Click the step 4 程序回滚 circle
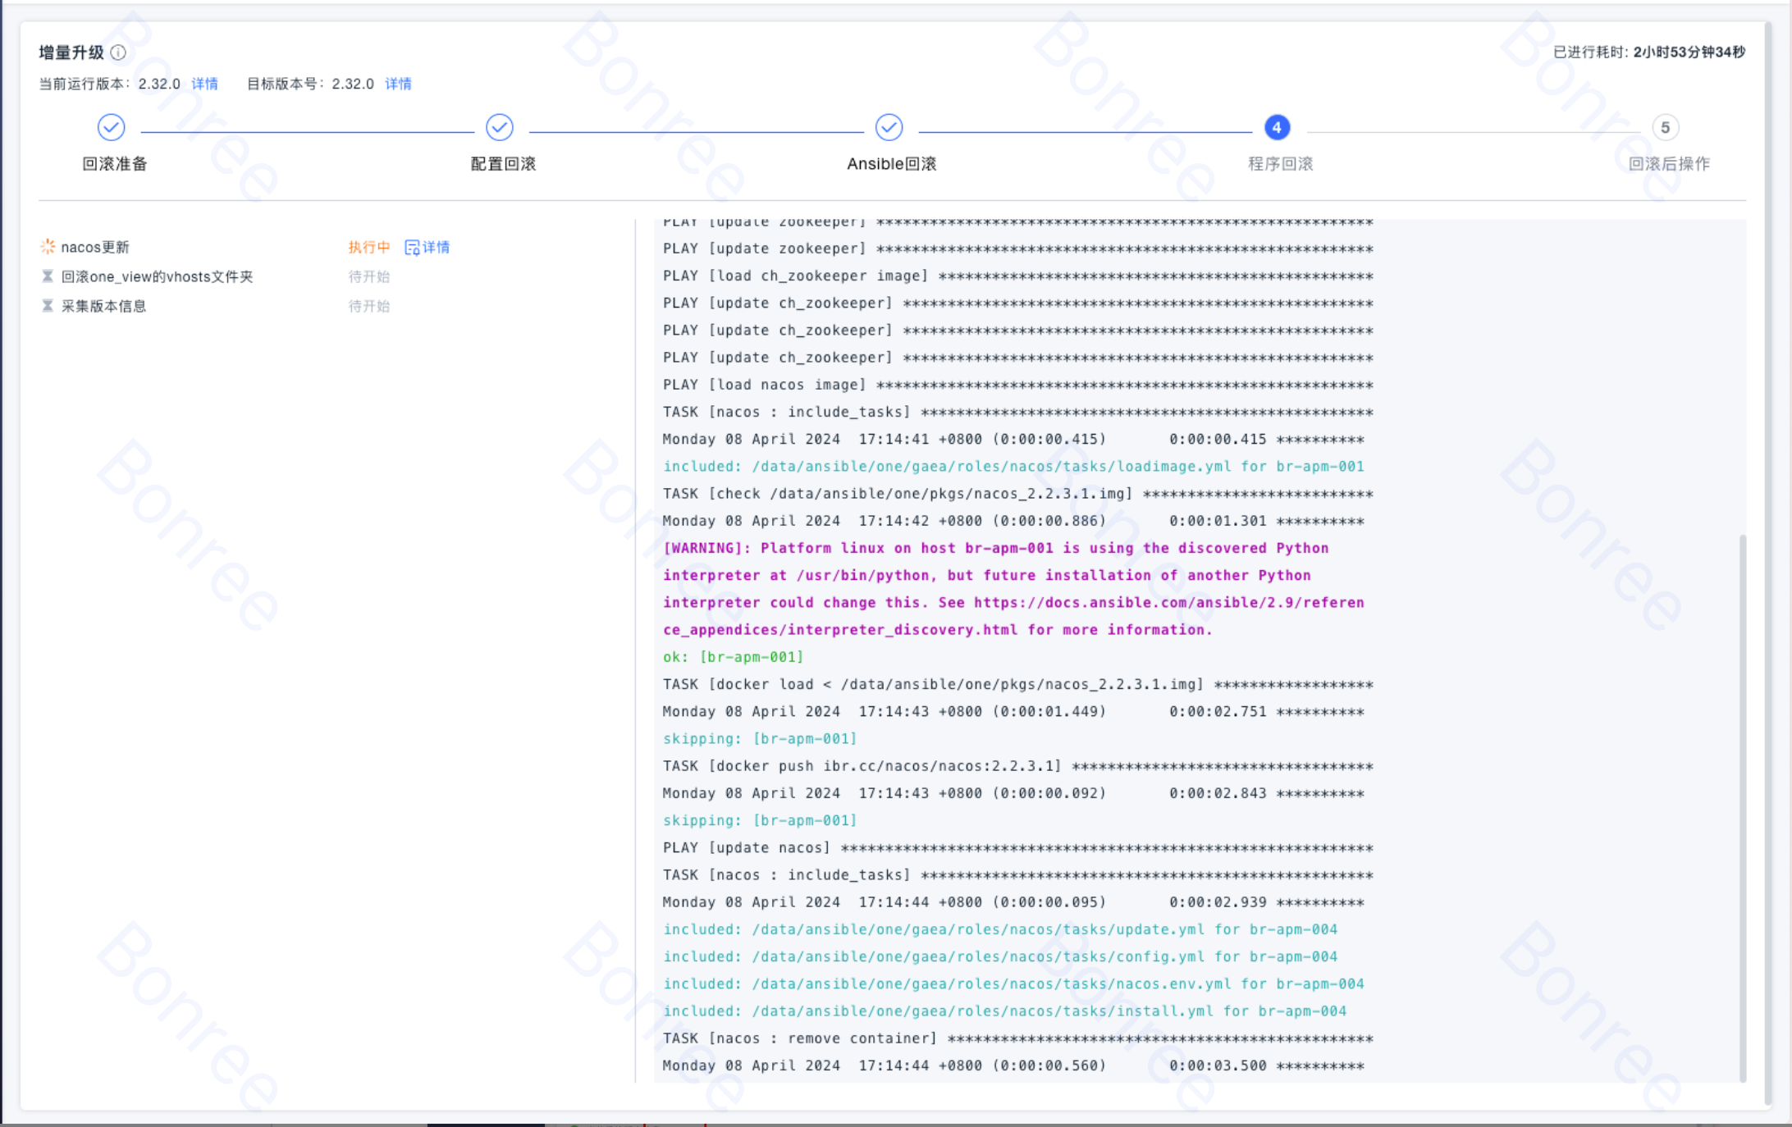 coord(1277,127)
